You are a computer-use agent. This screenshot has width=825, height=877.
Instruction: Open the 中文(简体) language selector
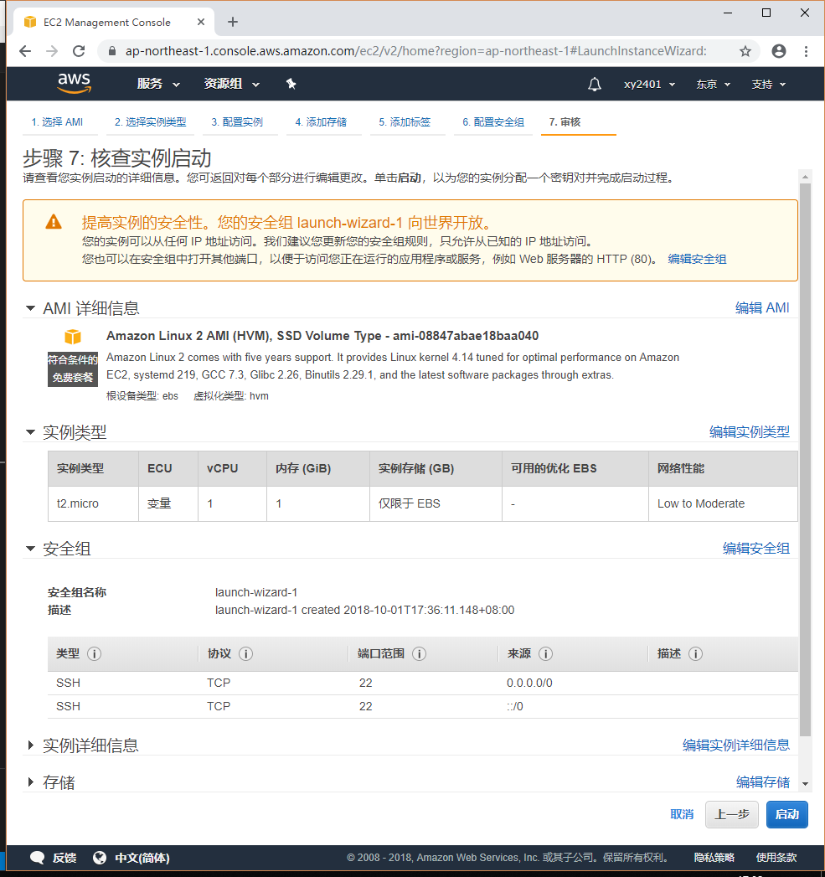(x=142, y=858)
